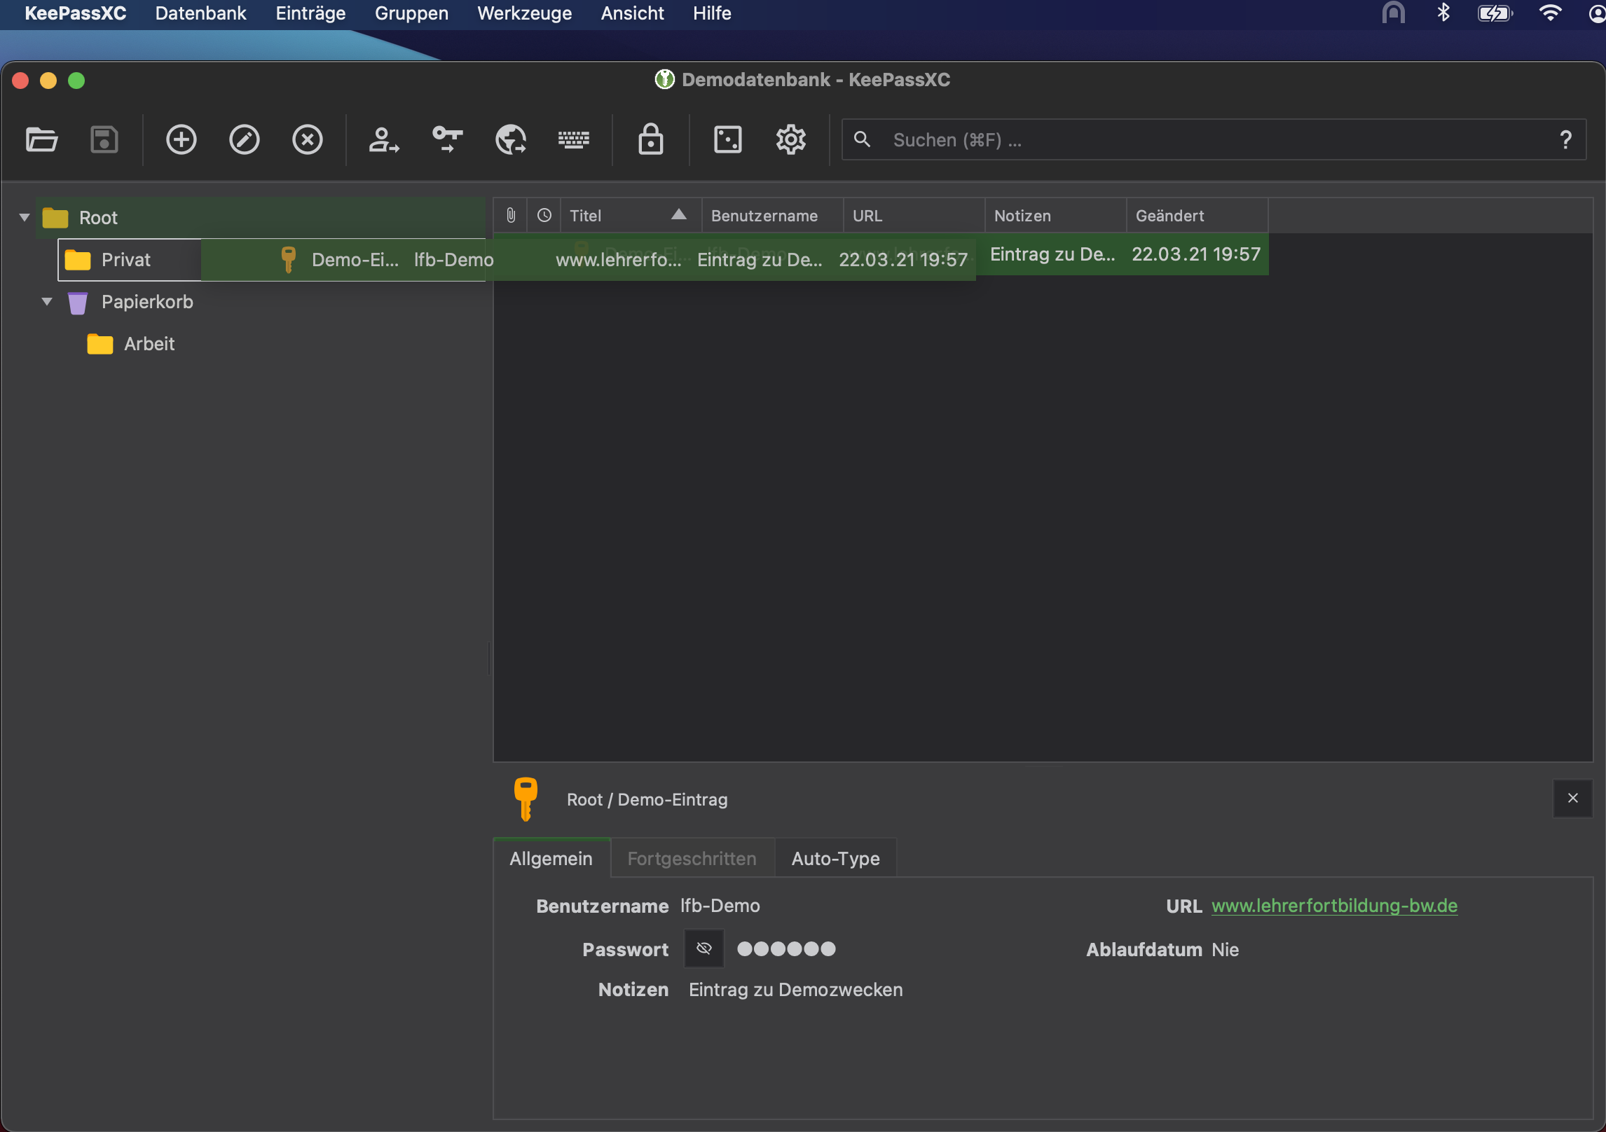Open settings with the gear icon

click(x=790, y=140)
